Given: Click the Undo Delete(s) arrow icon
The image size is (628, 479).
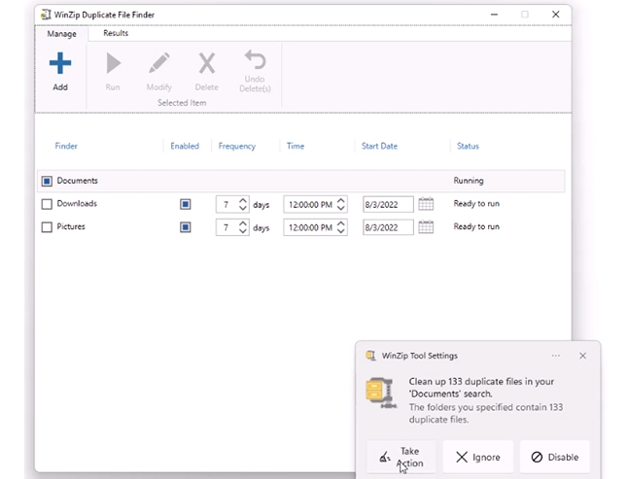Looking at the screenshot, I should 255,62.
